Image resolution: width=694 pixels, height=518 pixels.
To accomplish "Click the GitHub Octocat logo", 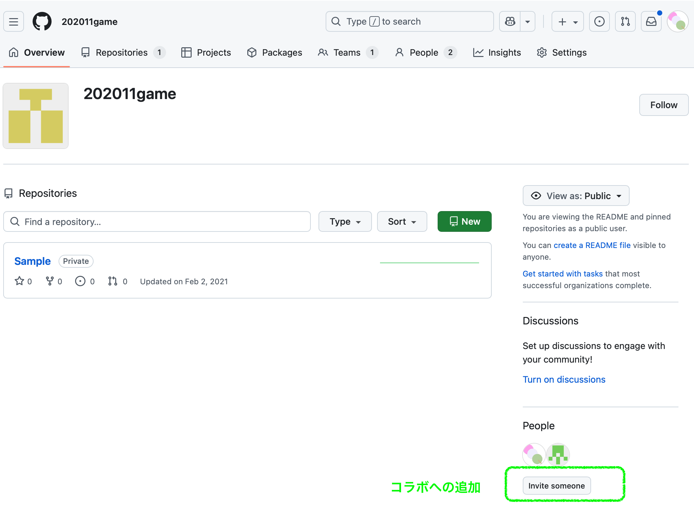I will point(42,22).
